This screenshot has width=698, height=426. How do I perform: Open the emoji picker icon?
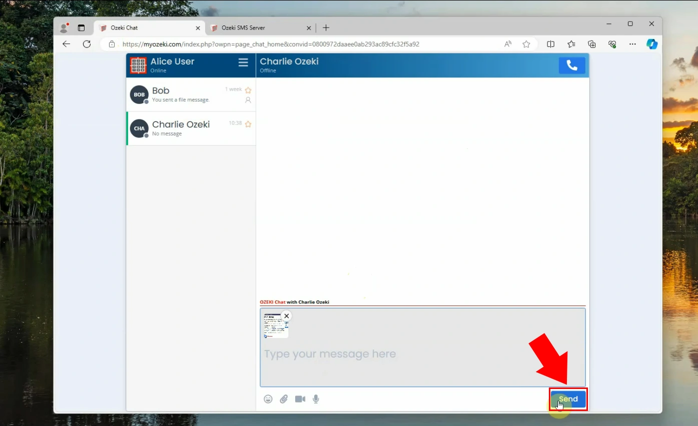[x=268, y=399]
